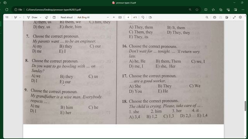Edit the page number field

pos(128,17)
